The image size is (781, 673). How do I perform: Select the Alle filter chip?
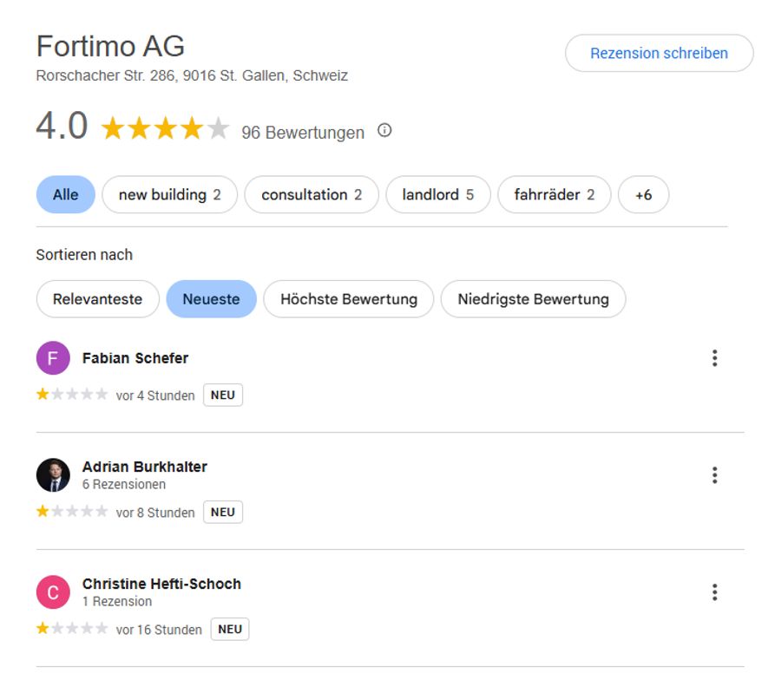(x=66, y=194)
